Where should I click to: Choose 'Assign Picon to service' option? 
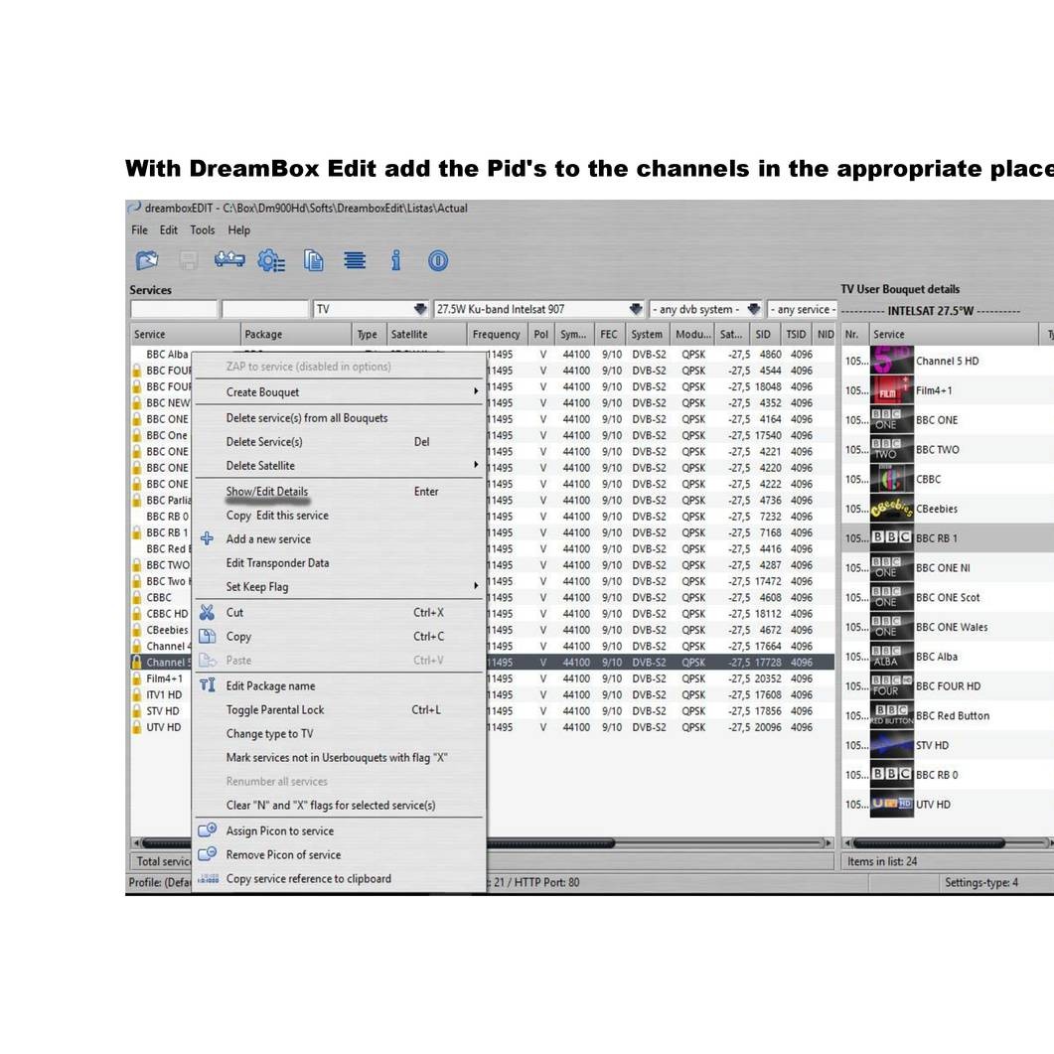click(279, 830)
